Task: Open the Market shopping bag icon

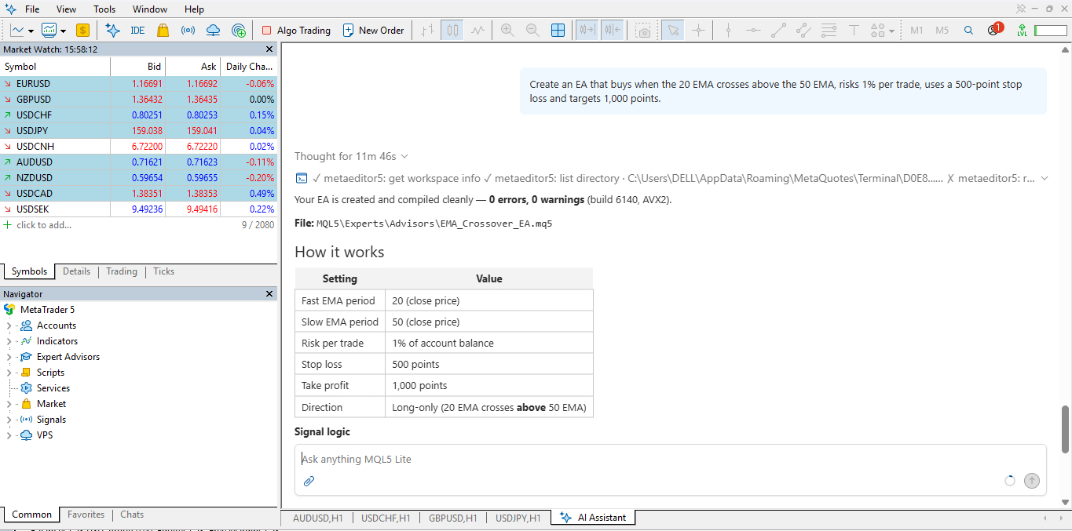Action: point(163,31)
